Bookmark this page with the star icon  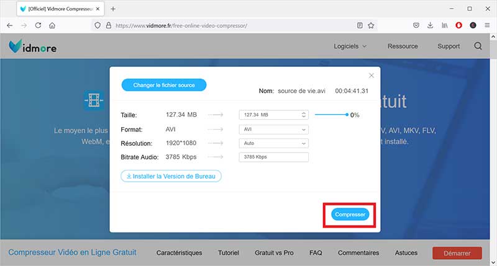point(371,25)
